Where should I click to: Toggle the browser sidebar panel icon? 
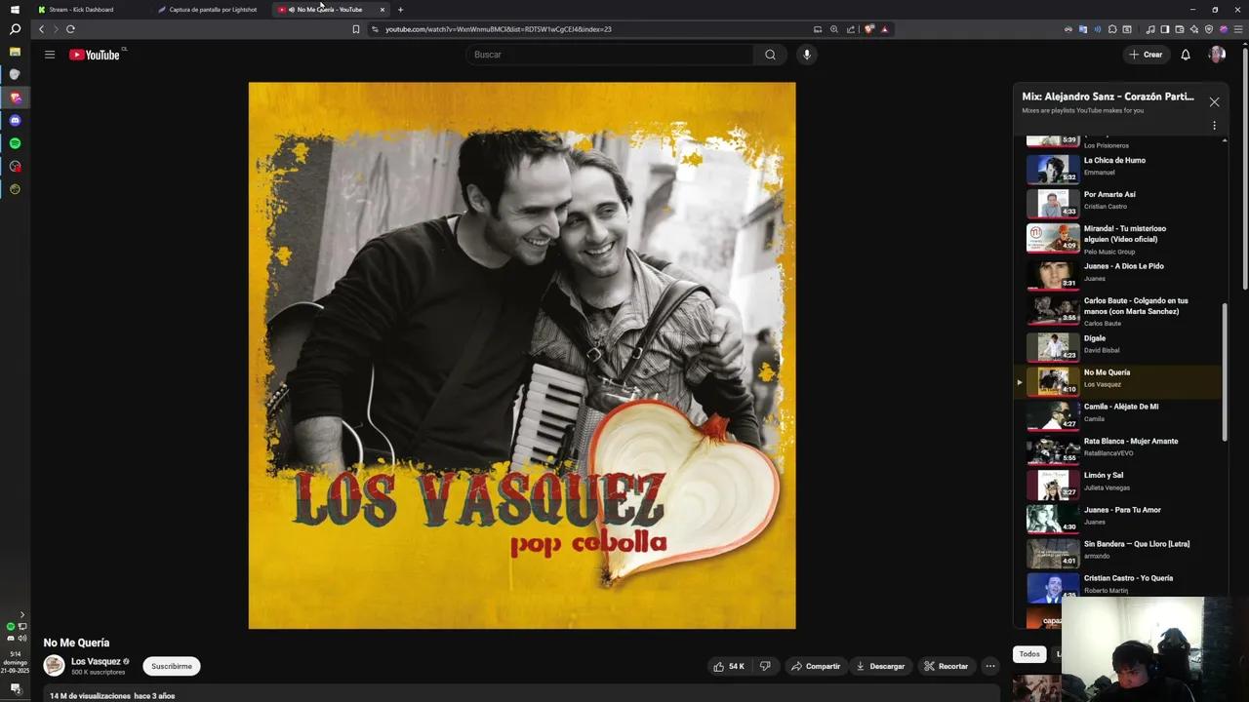(1165, 29)
